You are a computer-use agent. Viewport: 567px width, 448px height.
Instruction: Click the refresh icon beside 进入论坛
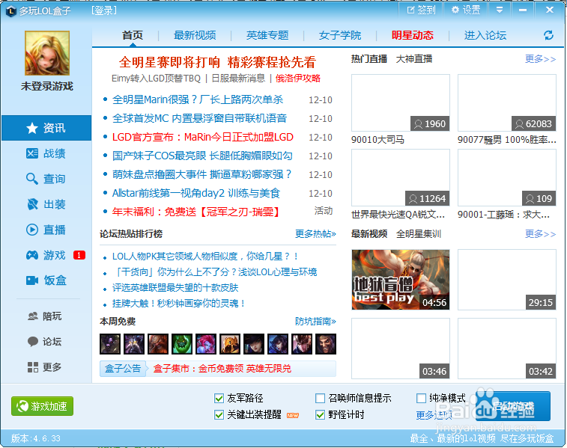(x=548, y=35)
